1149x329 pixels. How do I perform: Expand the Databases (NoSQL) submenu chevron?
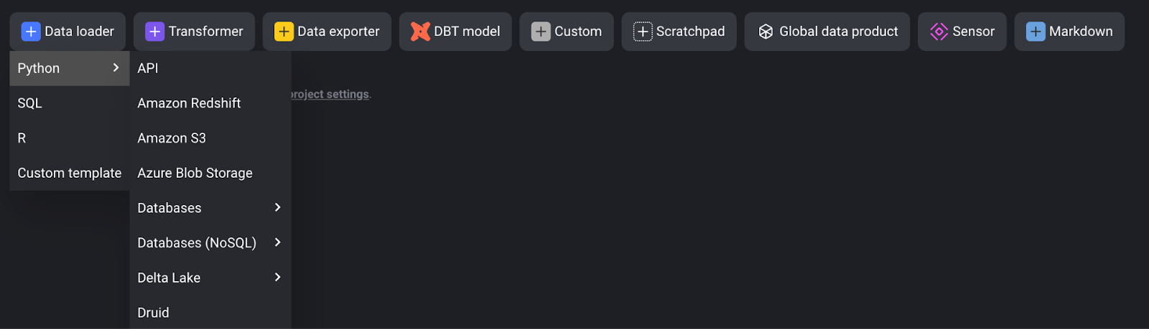[278, 242]
